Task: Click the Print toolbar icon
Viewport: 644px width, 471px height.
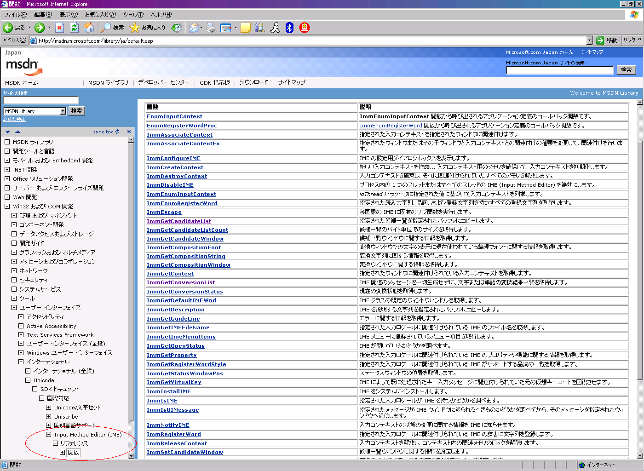Action: click(x=211, y=28)
